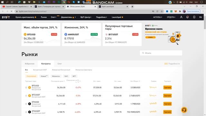Viewport: 206px width, 116px height.
Task: Stop loading the page in browser toolbar
Action: (x=12, y=12)
